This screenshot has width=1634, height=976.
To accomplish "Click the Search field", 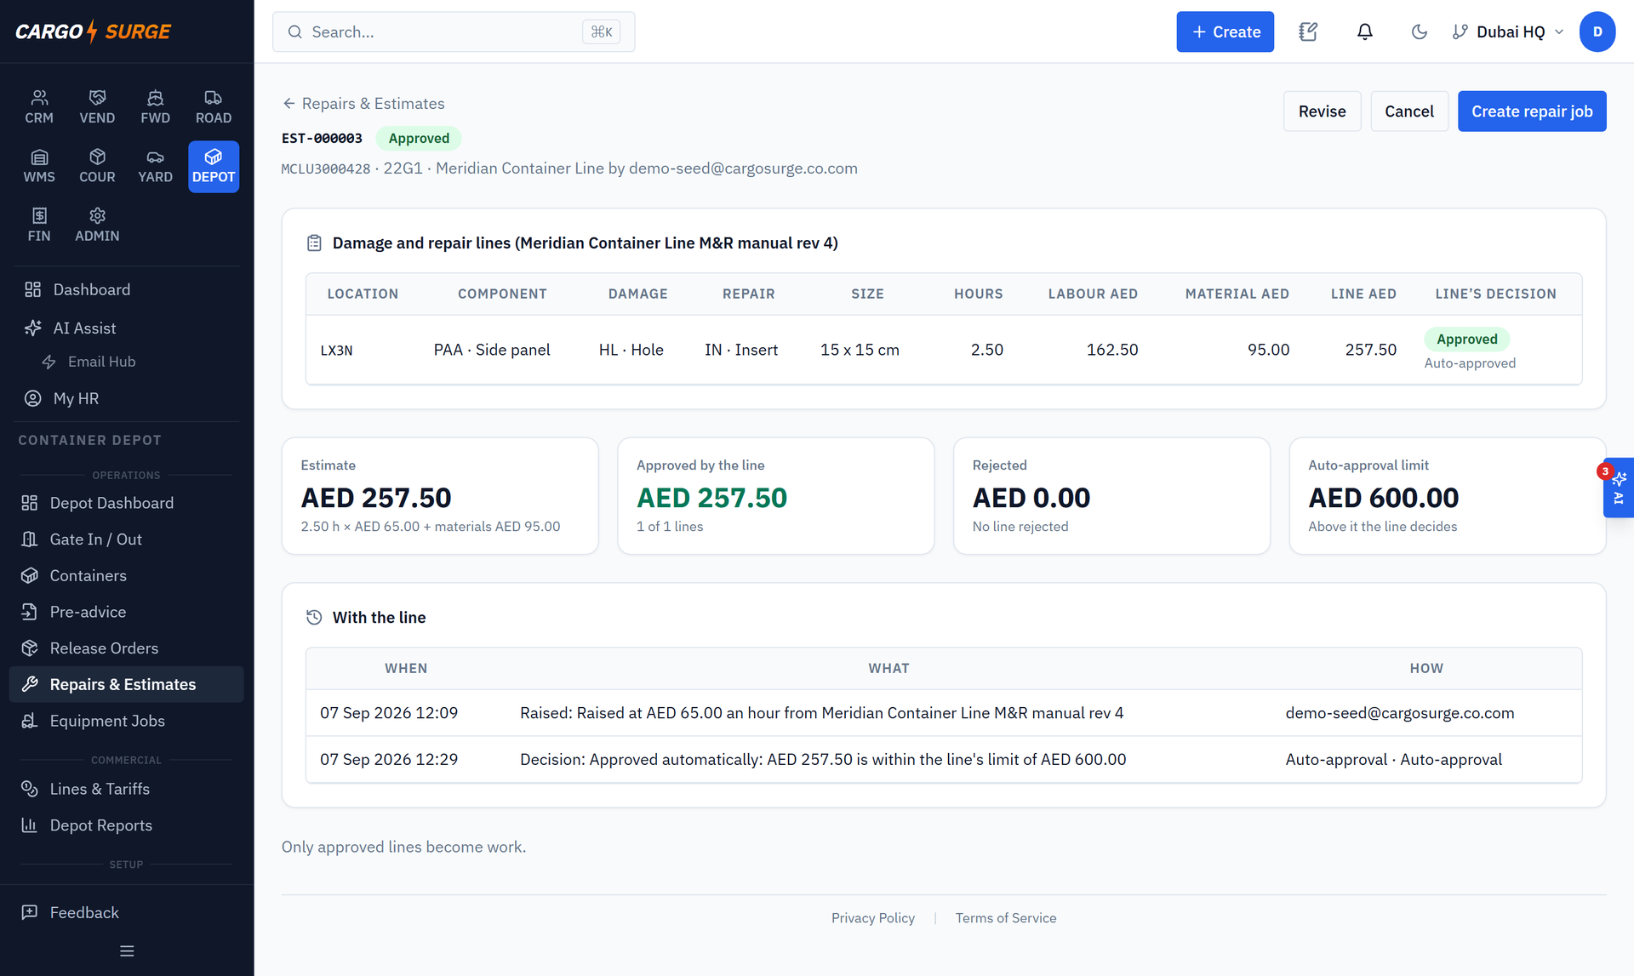I will (454, 31).
